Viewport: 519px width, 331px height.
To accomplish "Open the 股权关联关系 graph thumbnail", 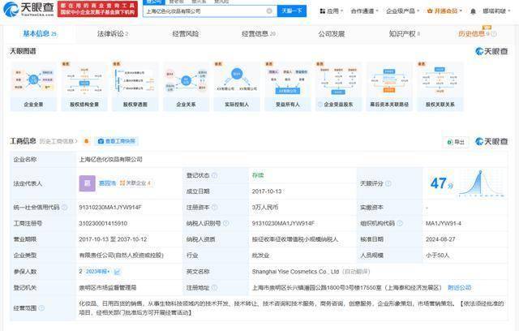I will pyautogui.click(x=440, y=86).
